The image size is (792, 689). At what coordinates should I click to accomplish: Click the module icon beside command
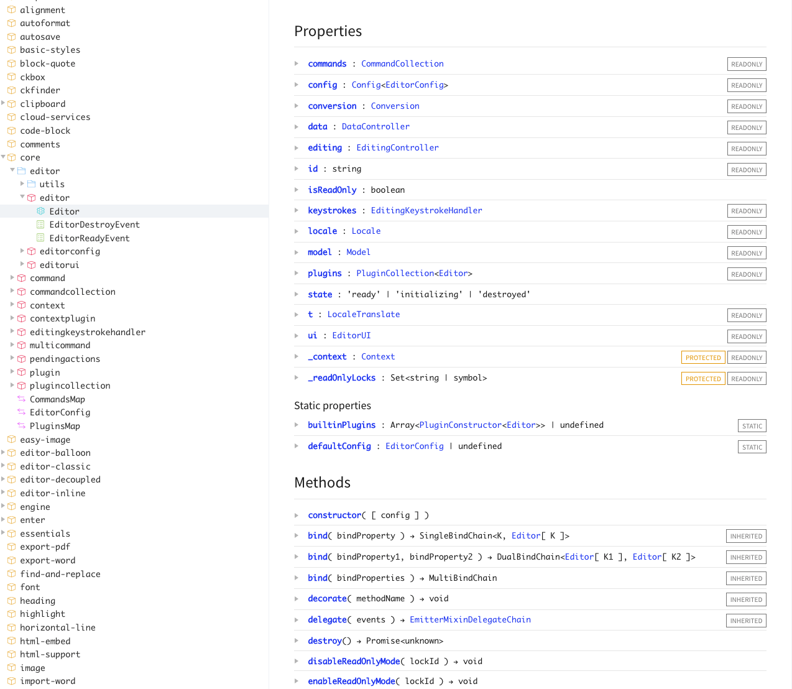tap(21, 278)
